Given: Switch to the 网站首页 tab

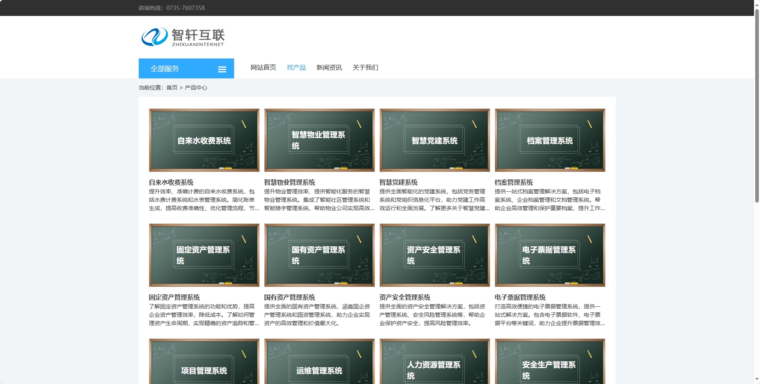Looking at the screenshot, I should [264, 67].
